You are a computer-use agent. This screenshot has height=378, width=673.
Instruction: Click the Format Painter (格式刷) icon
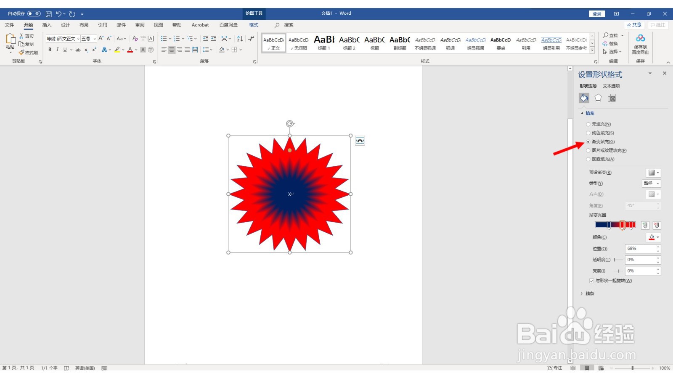pyautogui.click(x=21, y=52)
